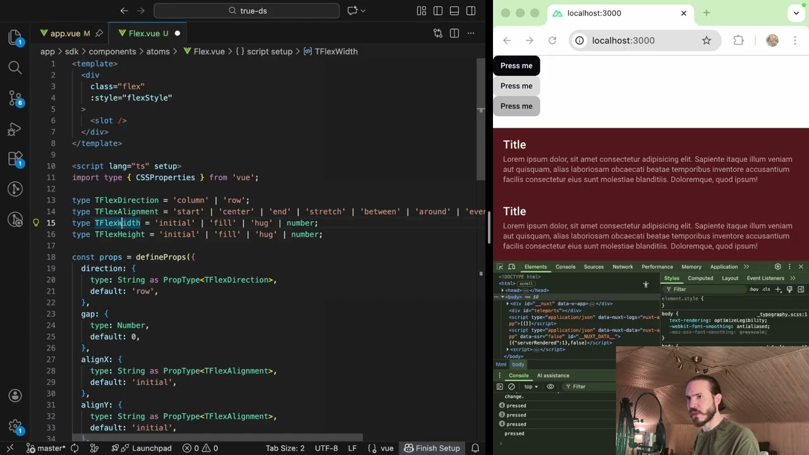Image resolution: width=809 pixels, height=455 pixels.
Task: Show errors and warnings from the status bar
Action: tap(200, 448)
